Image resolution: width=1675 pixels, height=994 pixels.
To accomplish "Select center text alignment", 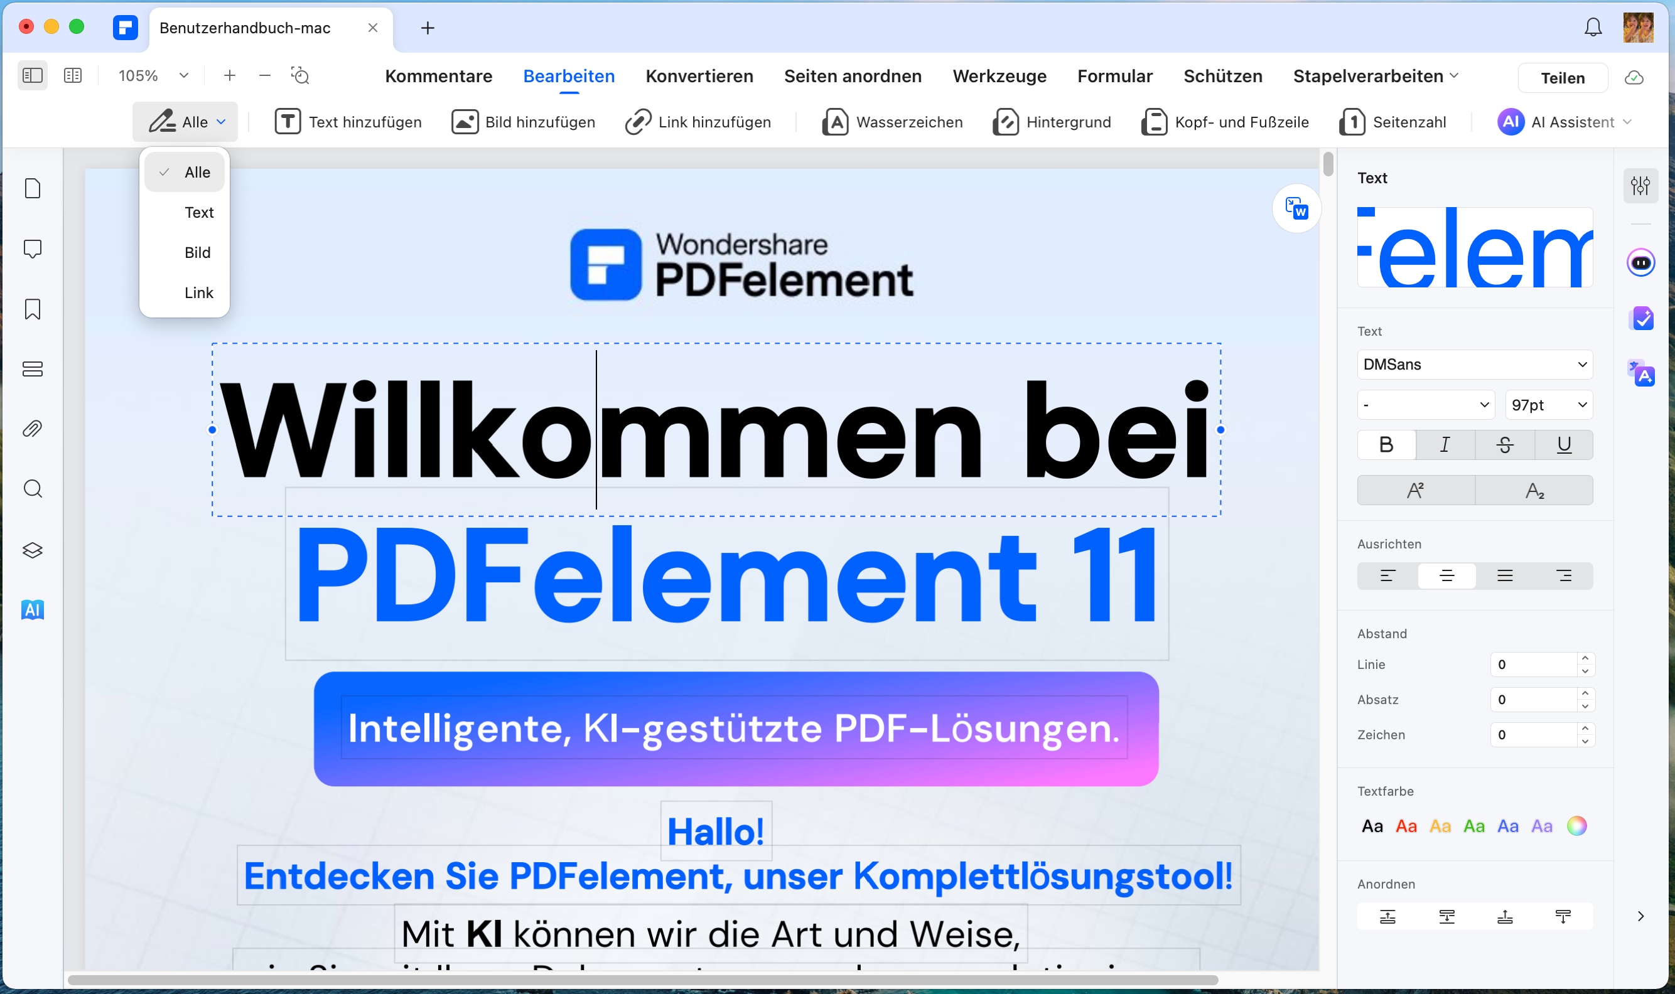I will tap(1446, 576).
